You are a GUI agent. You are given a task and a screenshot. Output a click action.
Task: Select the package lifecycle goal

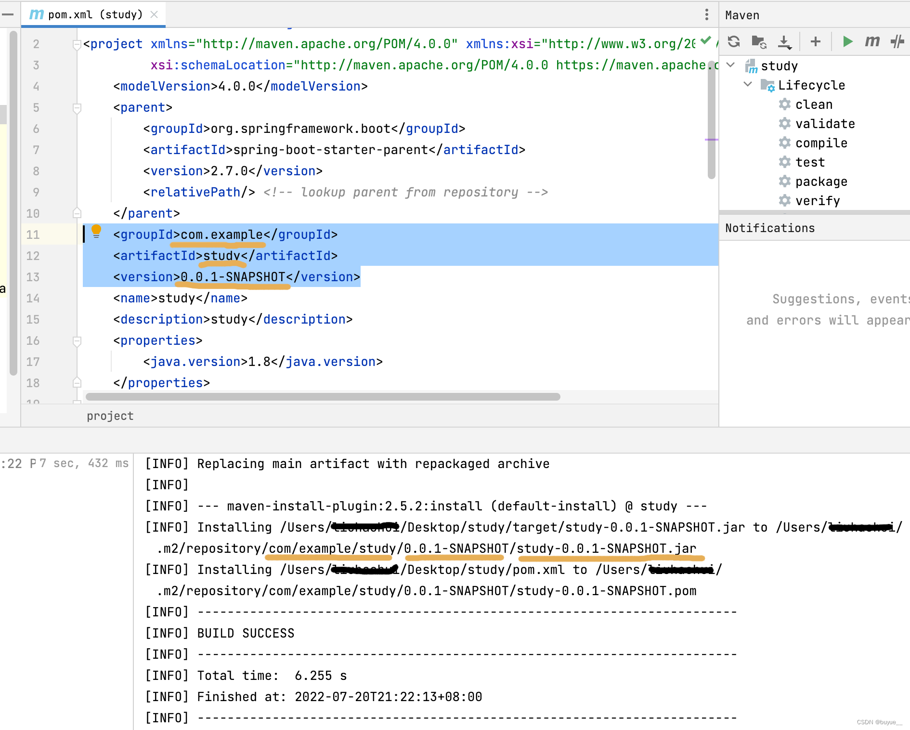[x=821, y=182]
